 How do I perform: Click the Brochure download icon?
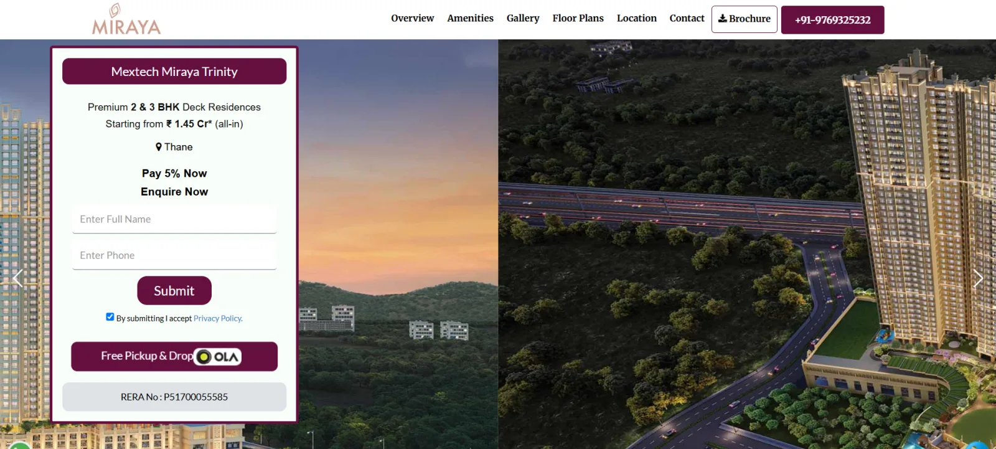tap(722, 19)
